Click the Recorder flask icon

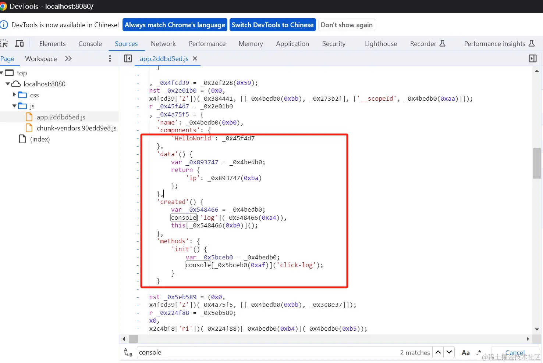coord(443,43)
